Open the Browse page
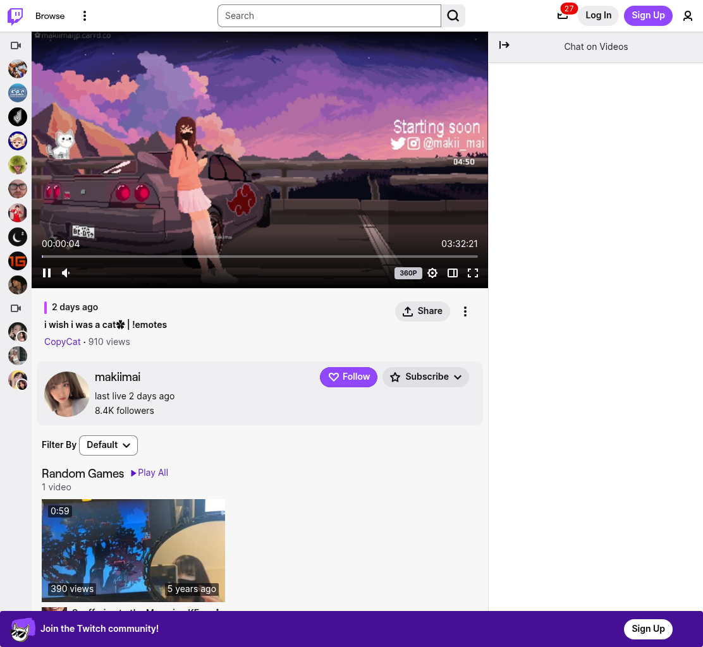 coord(50,16)
